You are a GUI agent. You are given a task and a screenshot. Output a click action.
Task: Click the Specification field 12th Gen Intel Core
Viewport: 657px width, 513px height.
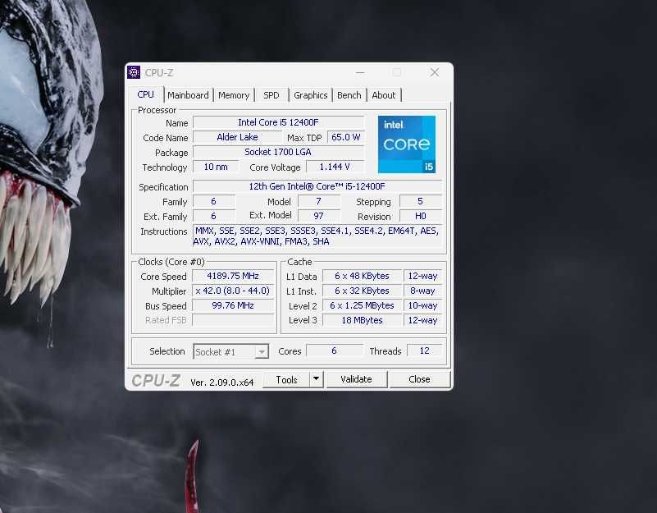[x=317, y=186]
